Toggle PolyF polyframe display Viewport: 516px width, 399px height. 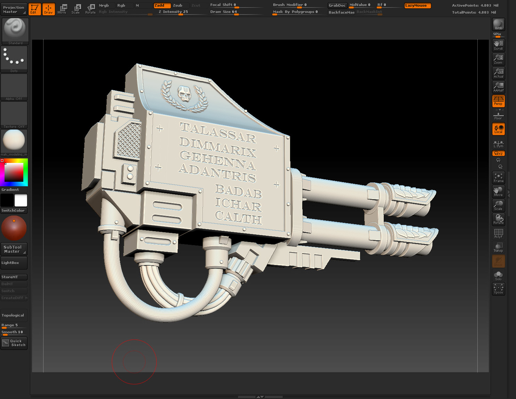point(499,233)
